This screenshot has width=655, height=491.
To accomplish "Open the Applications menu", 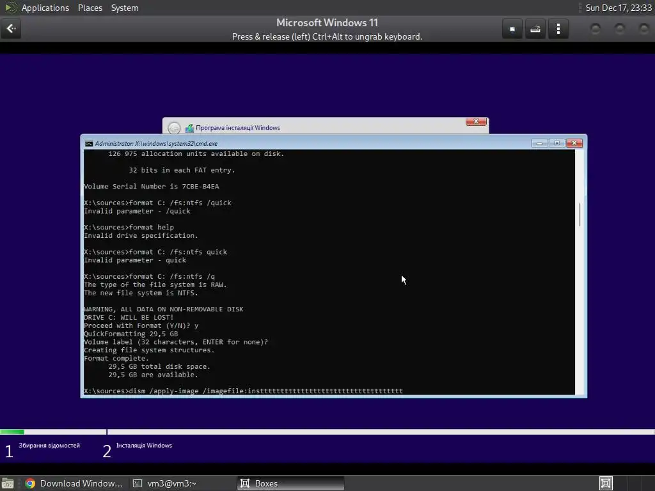I will pos(45,8).
